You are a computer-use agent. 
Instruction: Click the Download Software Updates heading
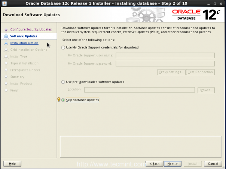tap(31, 15)
